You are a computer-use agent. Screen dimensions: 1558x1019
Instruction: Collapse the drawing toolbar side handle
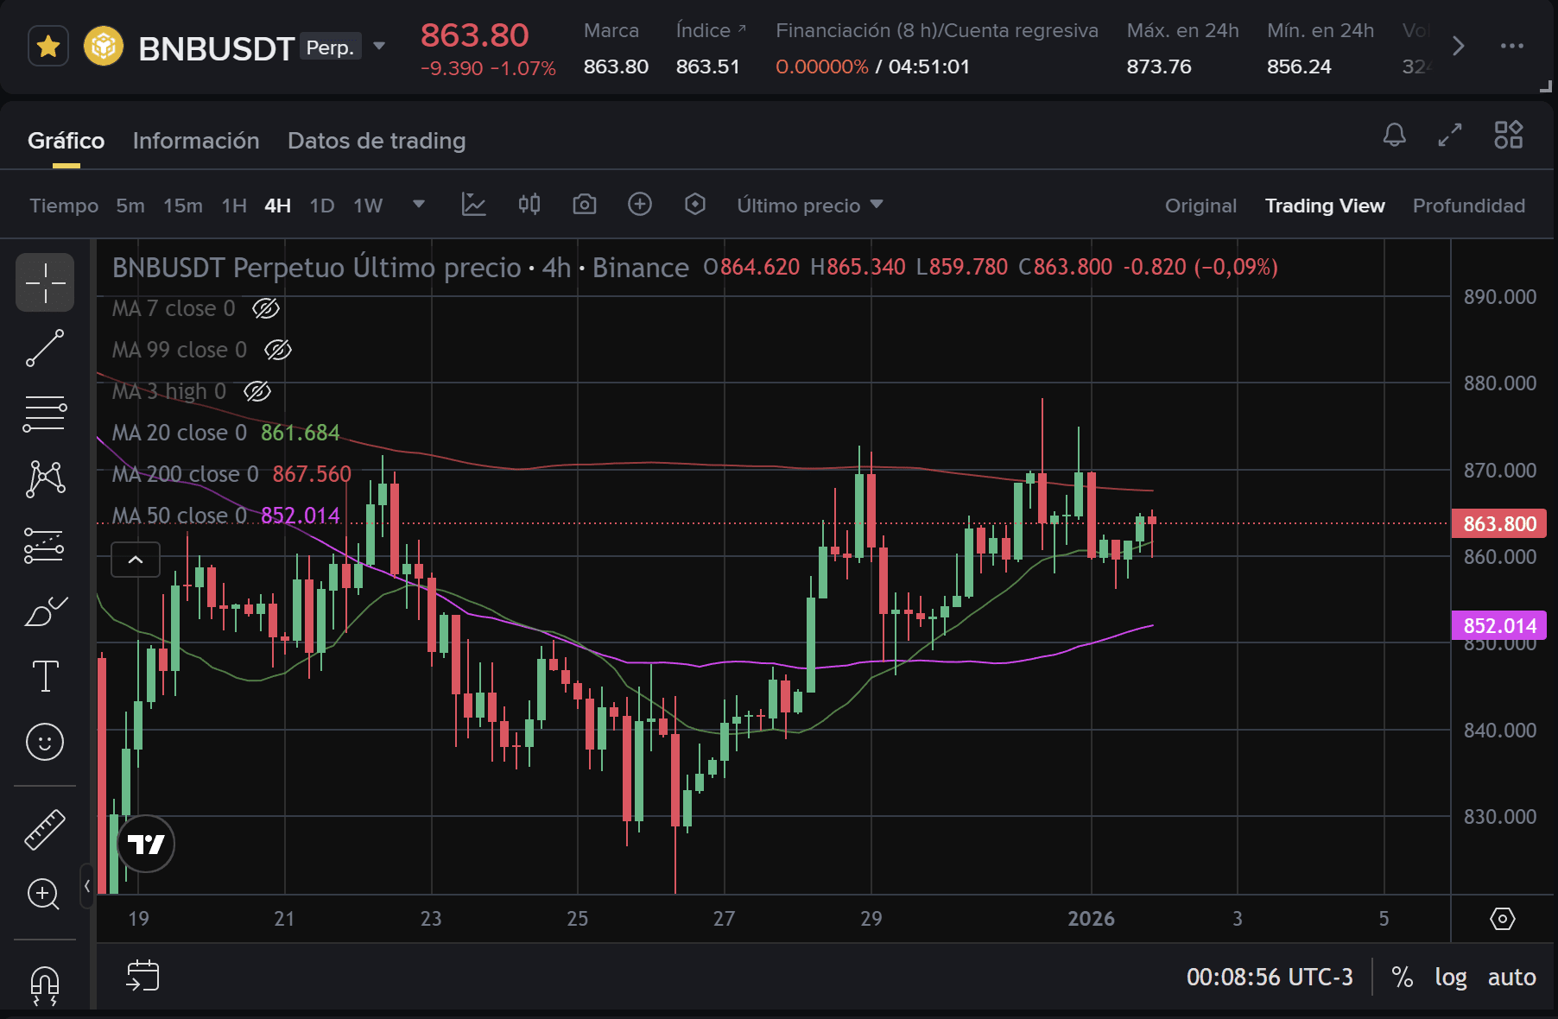tap(86, 886)
